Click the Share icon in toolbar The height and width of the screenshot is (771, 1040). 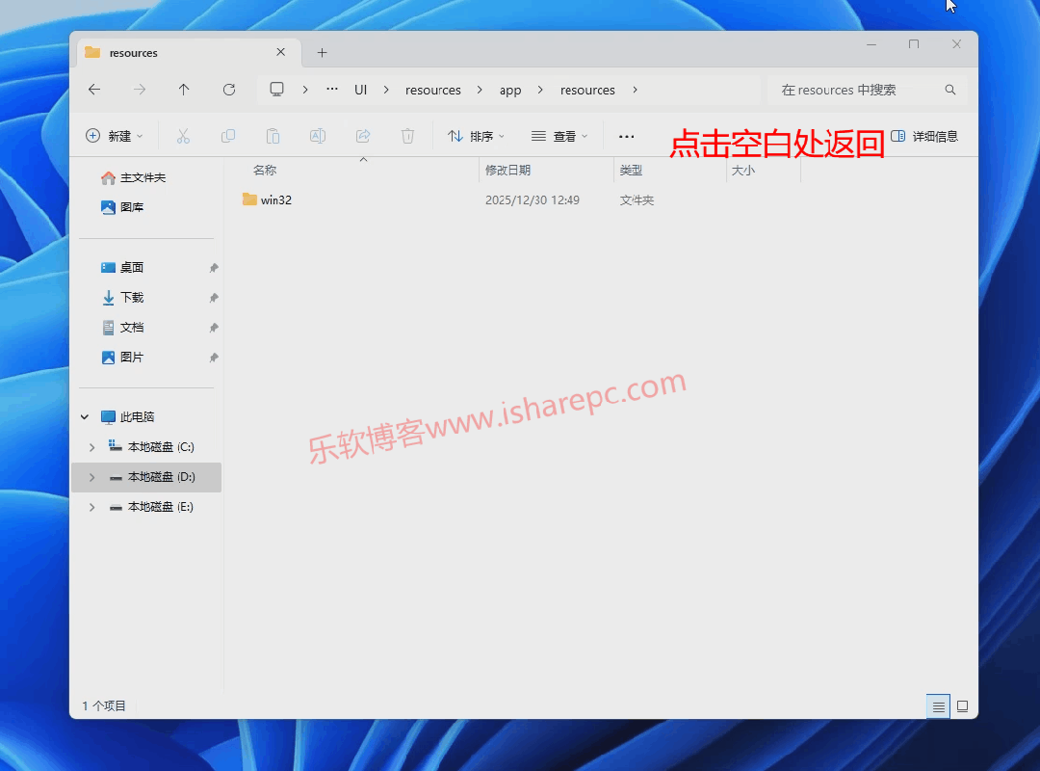pyautogui.click(x=363, y=136)
